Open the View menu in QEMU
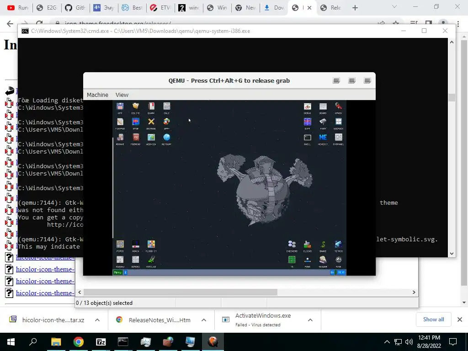The image size is (468, 351). [122, 95]
